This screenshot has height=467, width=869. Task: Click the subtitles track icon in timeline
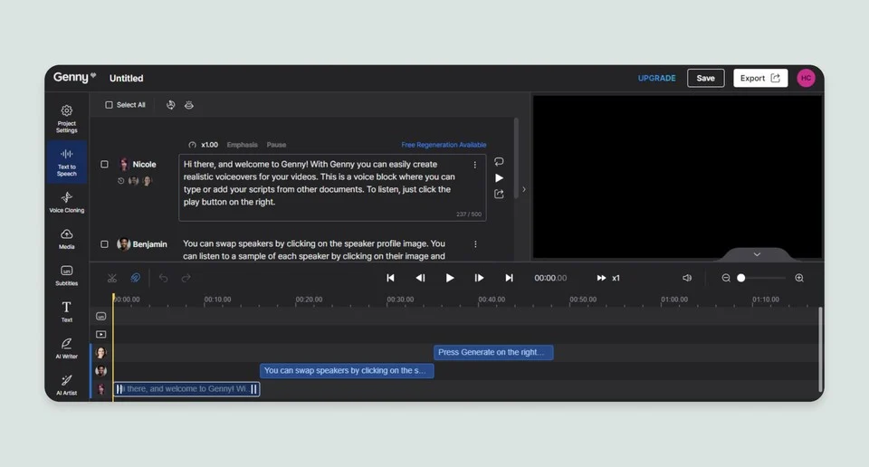click(x=100, y=317)
